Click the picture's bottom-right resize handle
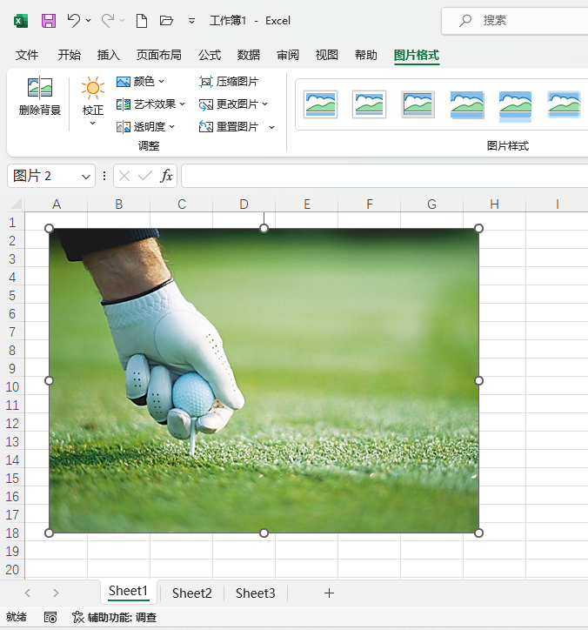This screenshot has width=588, height=630. [478, 533]
